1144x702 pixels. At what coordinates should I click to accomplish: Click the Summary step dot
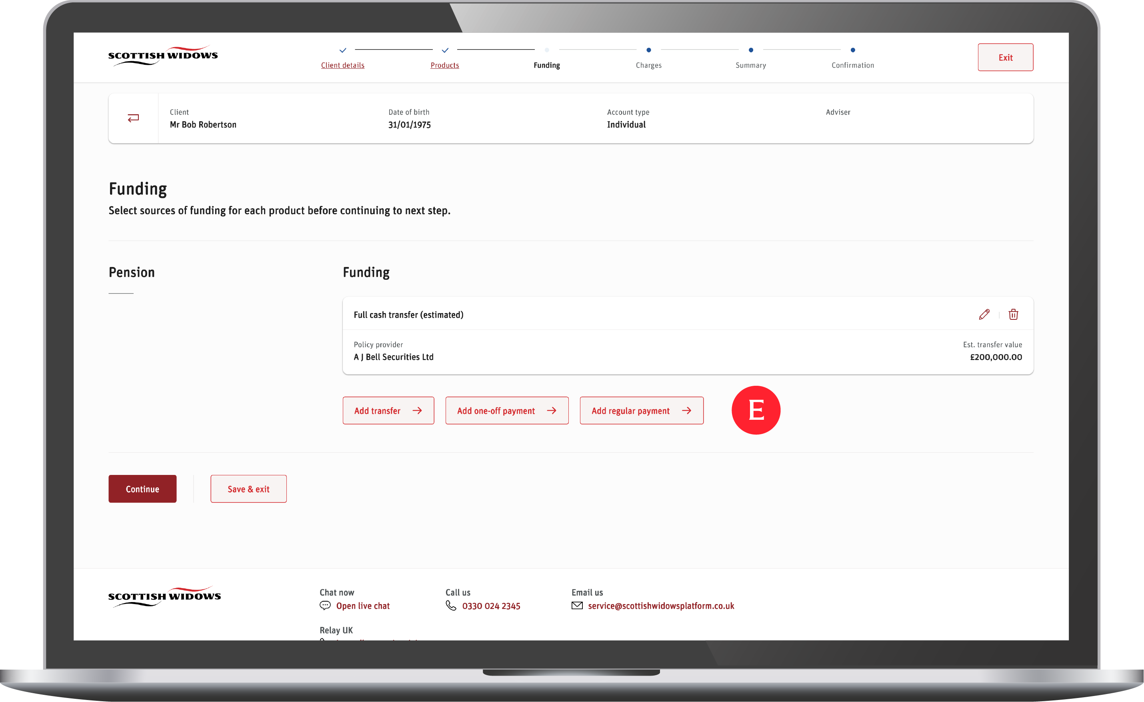(x=750, y=50)
